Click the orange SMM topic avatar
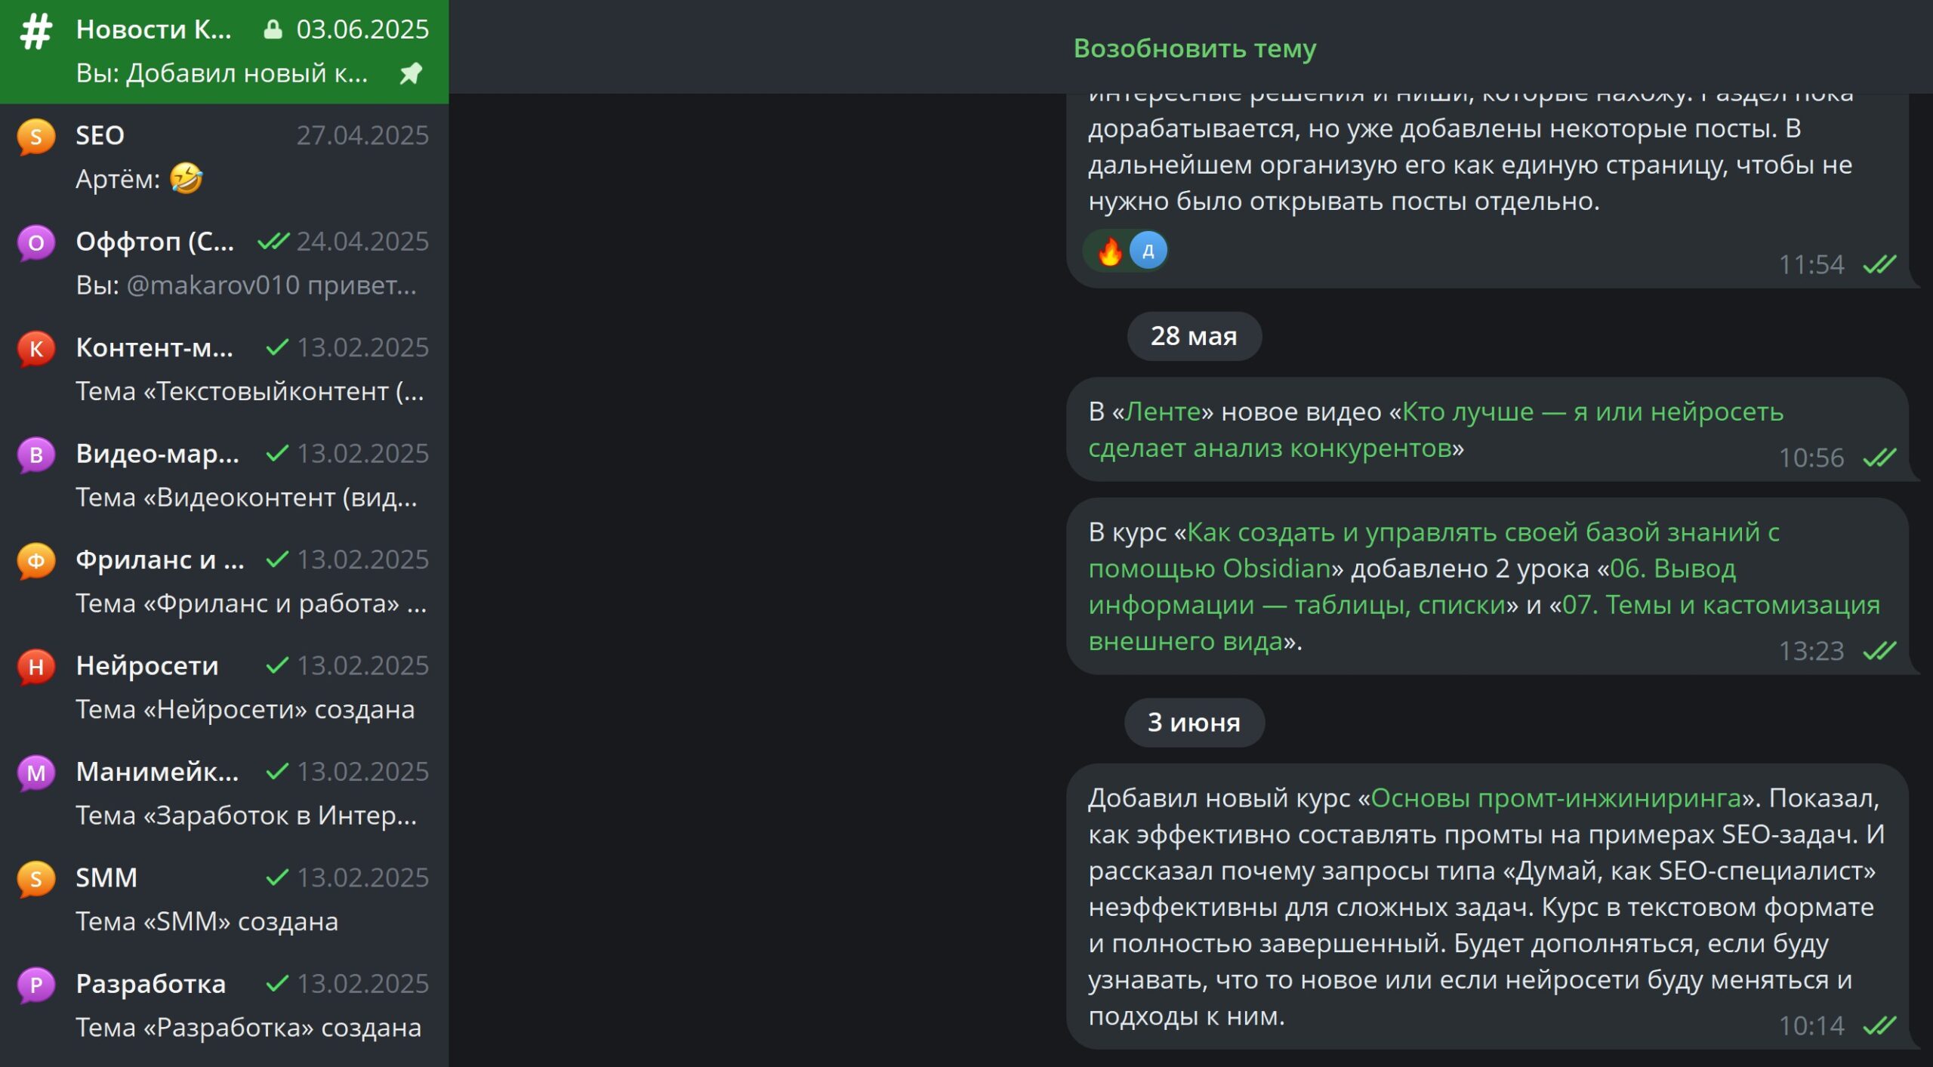 pos(35,879)
